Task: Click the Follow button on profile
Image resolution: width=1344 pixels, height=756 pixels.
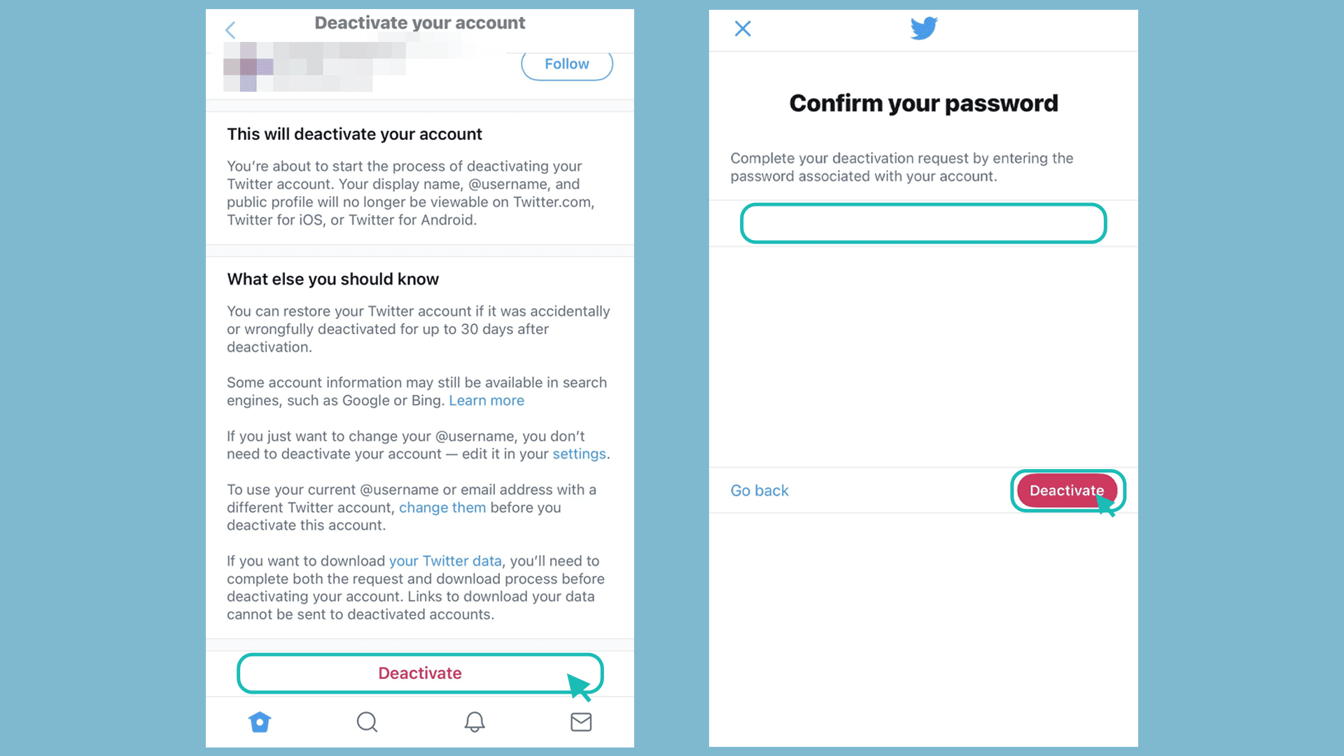Action: (x=566, y=63)
